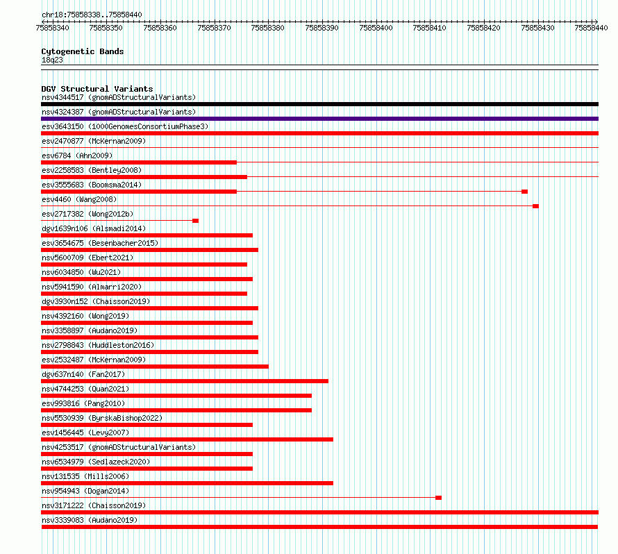Click small red end block of esv4460
The image size is (618, 554).
pos(535,206)
